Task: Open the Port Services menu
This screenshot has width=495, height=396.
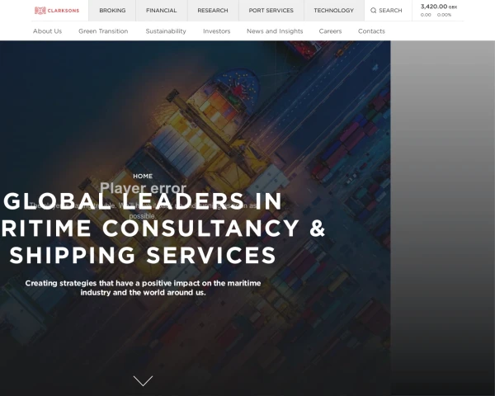Action: (x=271, y=11)
